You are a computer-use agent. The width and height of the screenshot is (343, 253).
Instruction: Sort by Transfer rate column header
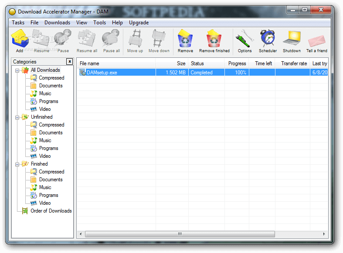pos(292,63)
